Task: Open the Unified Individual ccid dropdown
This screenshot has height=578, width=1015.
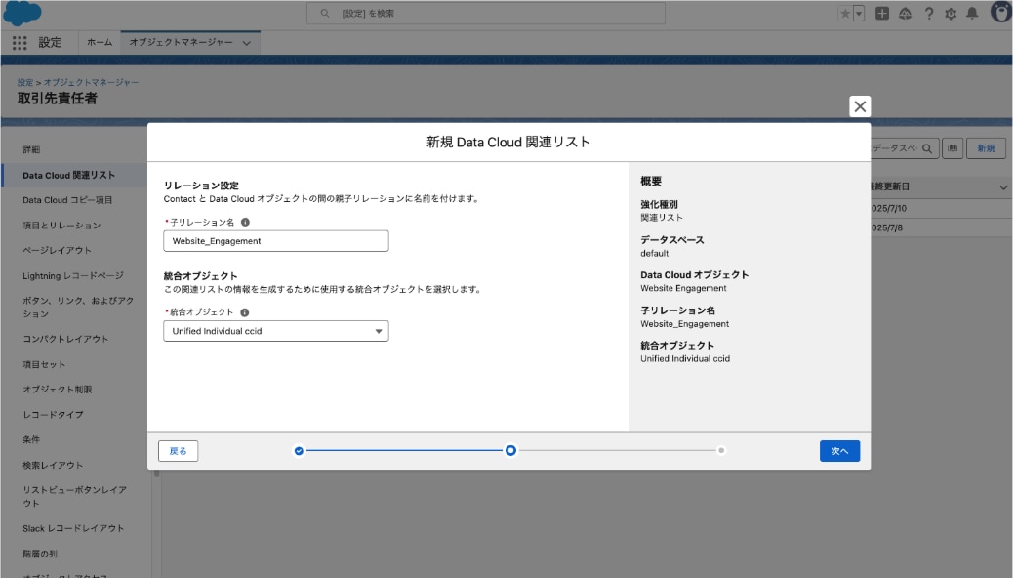Action: click(275, 331)
